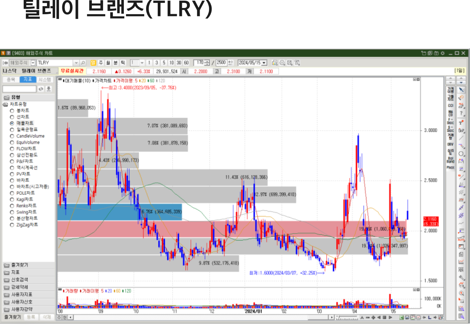The width and height of the screenshot is (470, 325).
Task: Click the play forward button at chart bottom
Action: [x=390, y=317]
